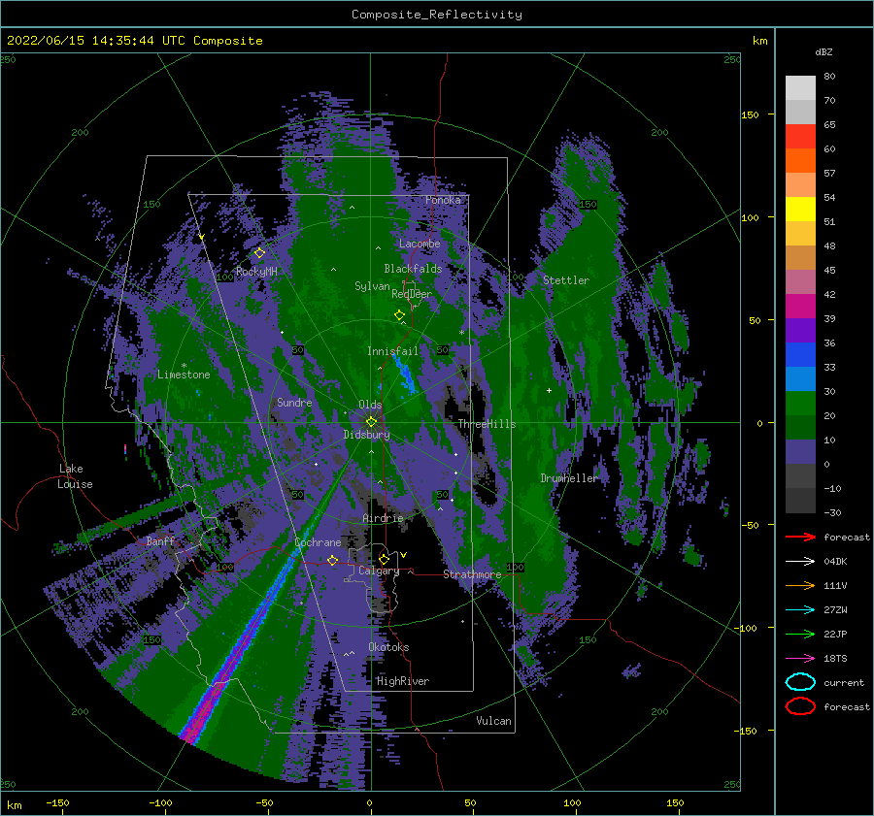Viewport: 874px width, 816px height.
Task: Click the magenta swatch in the dBZ scale
Action: point(800,307)
